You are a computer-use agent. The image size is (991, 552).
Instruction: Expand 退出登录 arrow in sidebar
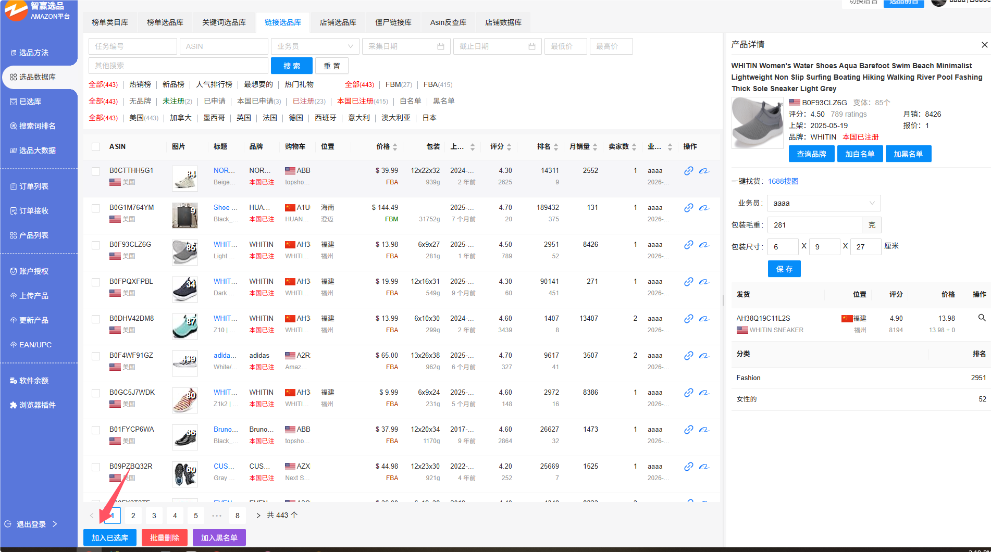pyautogui.click(x=55, y=524)
